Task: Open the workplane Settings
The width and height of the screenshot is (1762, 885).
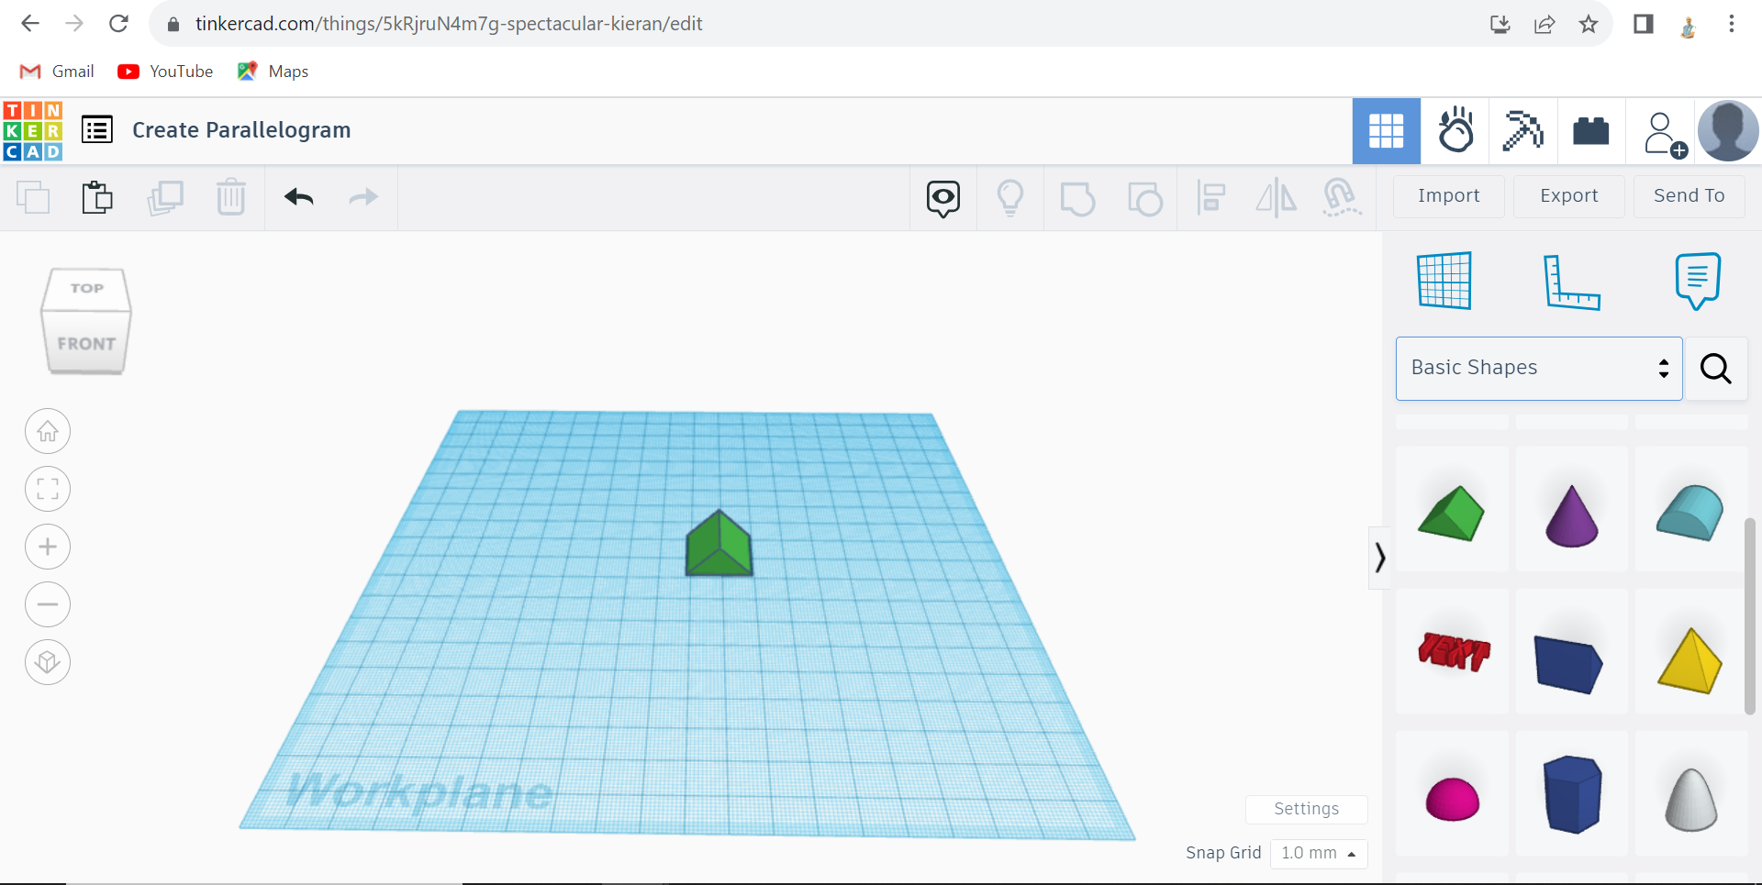Action: [1306, 809]
